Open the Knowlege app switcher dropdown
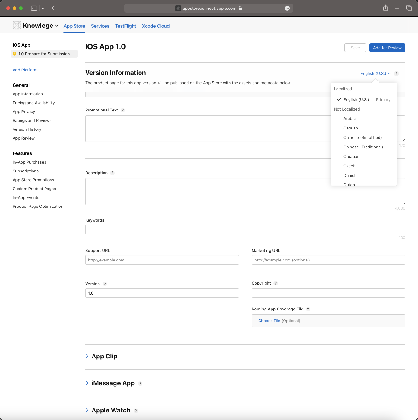This screenshot has width=418, height=420. click(x=57, y=26)
